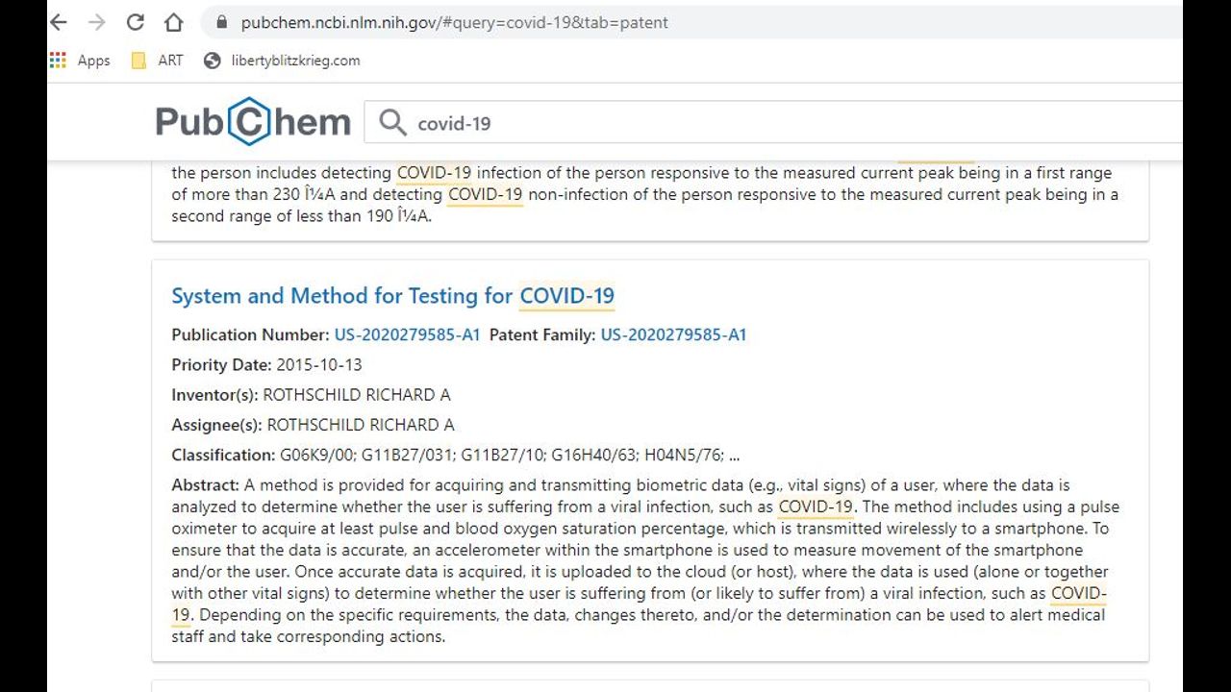Open Publication Number US-2020279585-A1 link
1231x692 pixels.
pyautogui.click(x=407, y=335)
